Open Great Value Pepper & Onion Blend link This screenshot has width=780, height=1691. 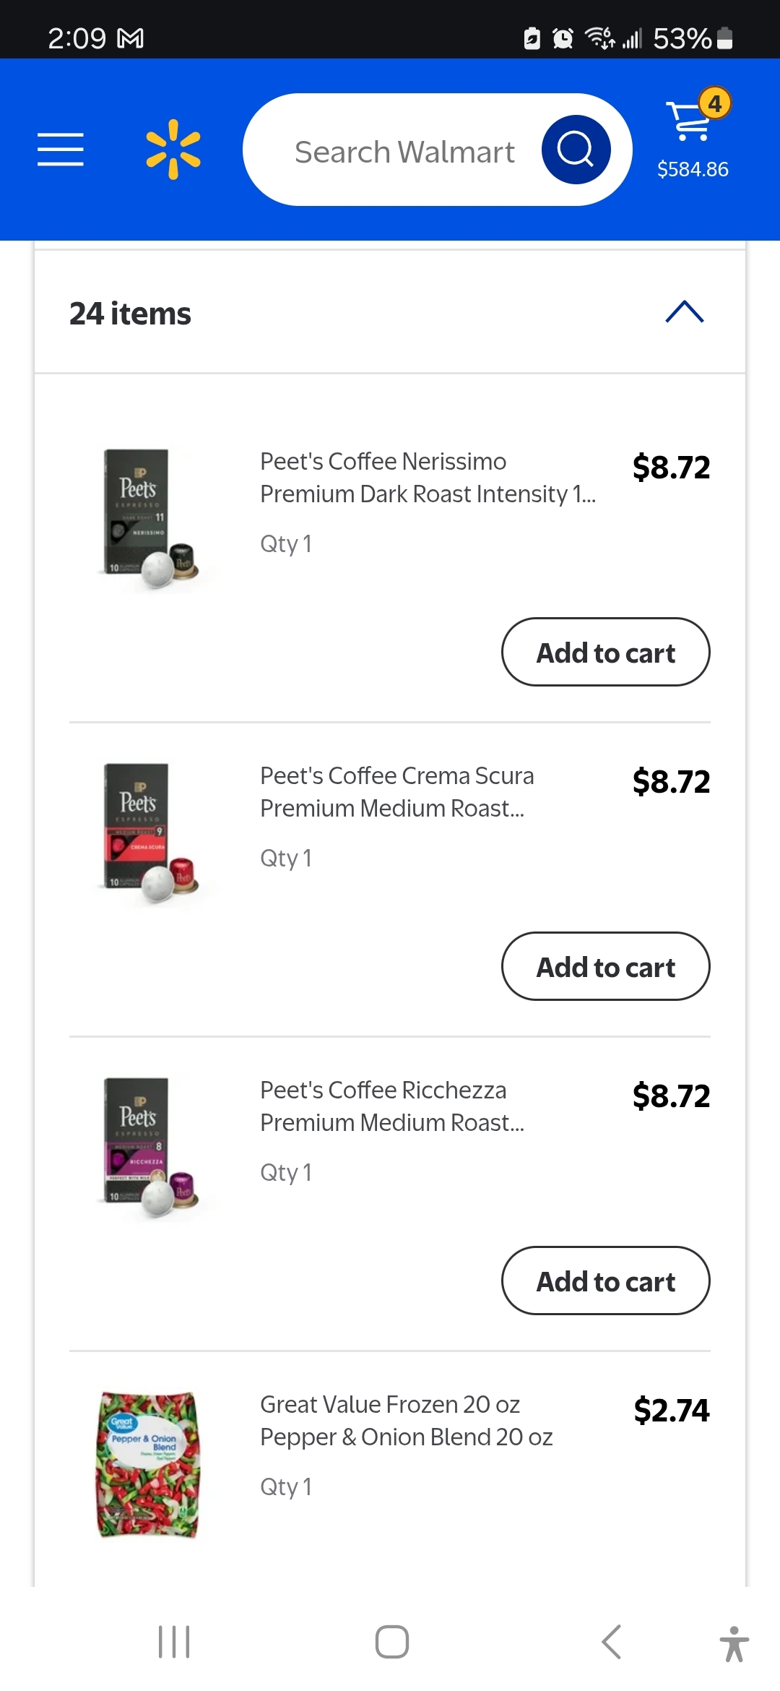point(406,1421)
